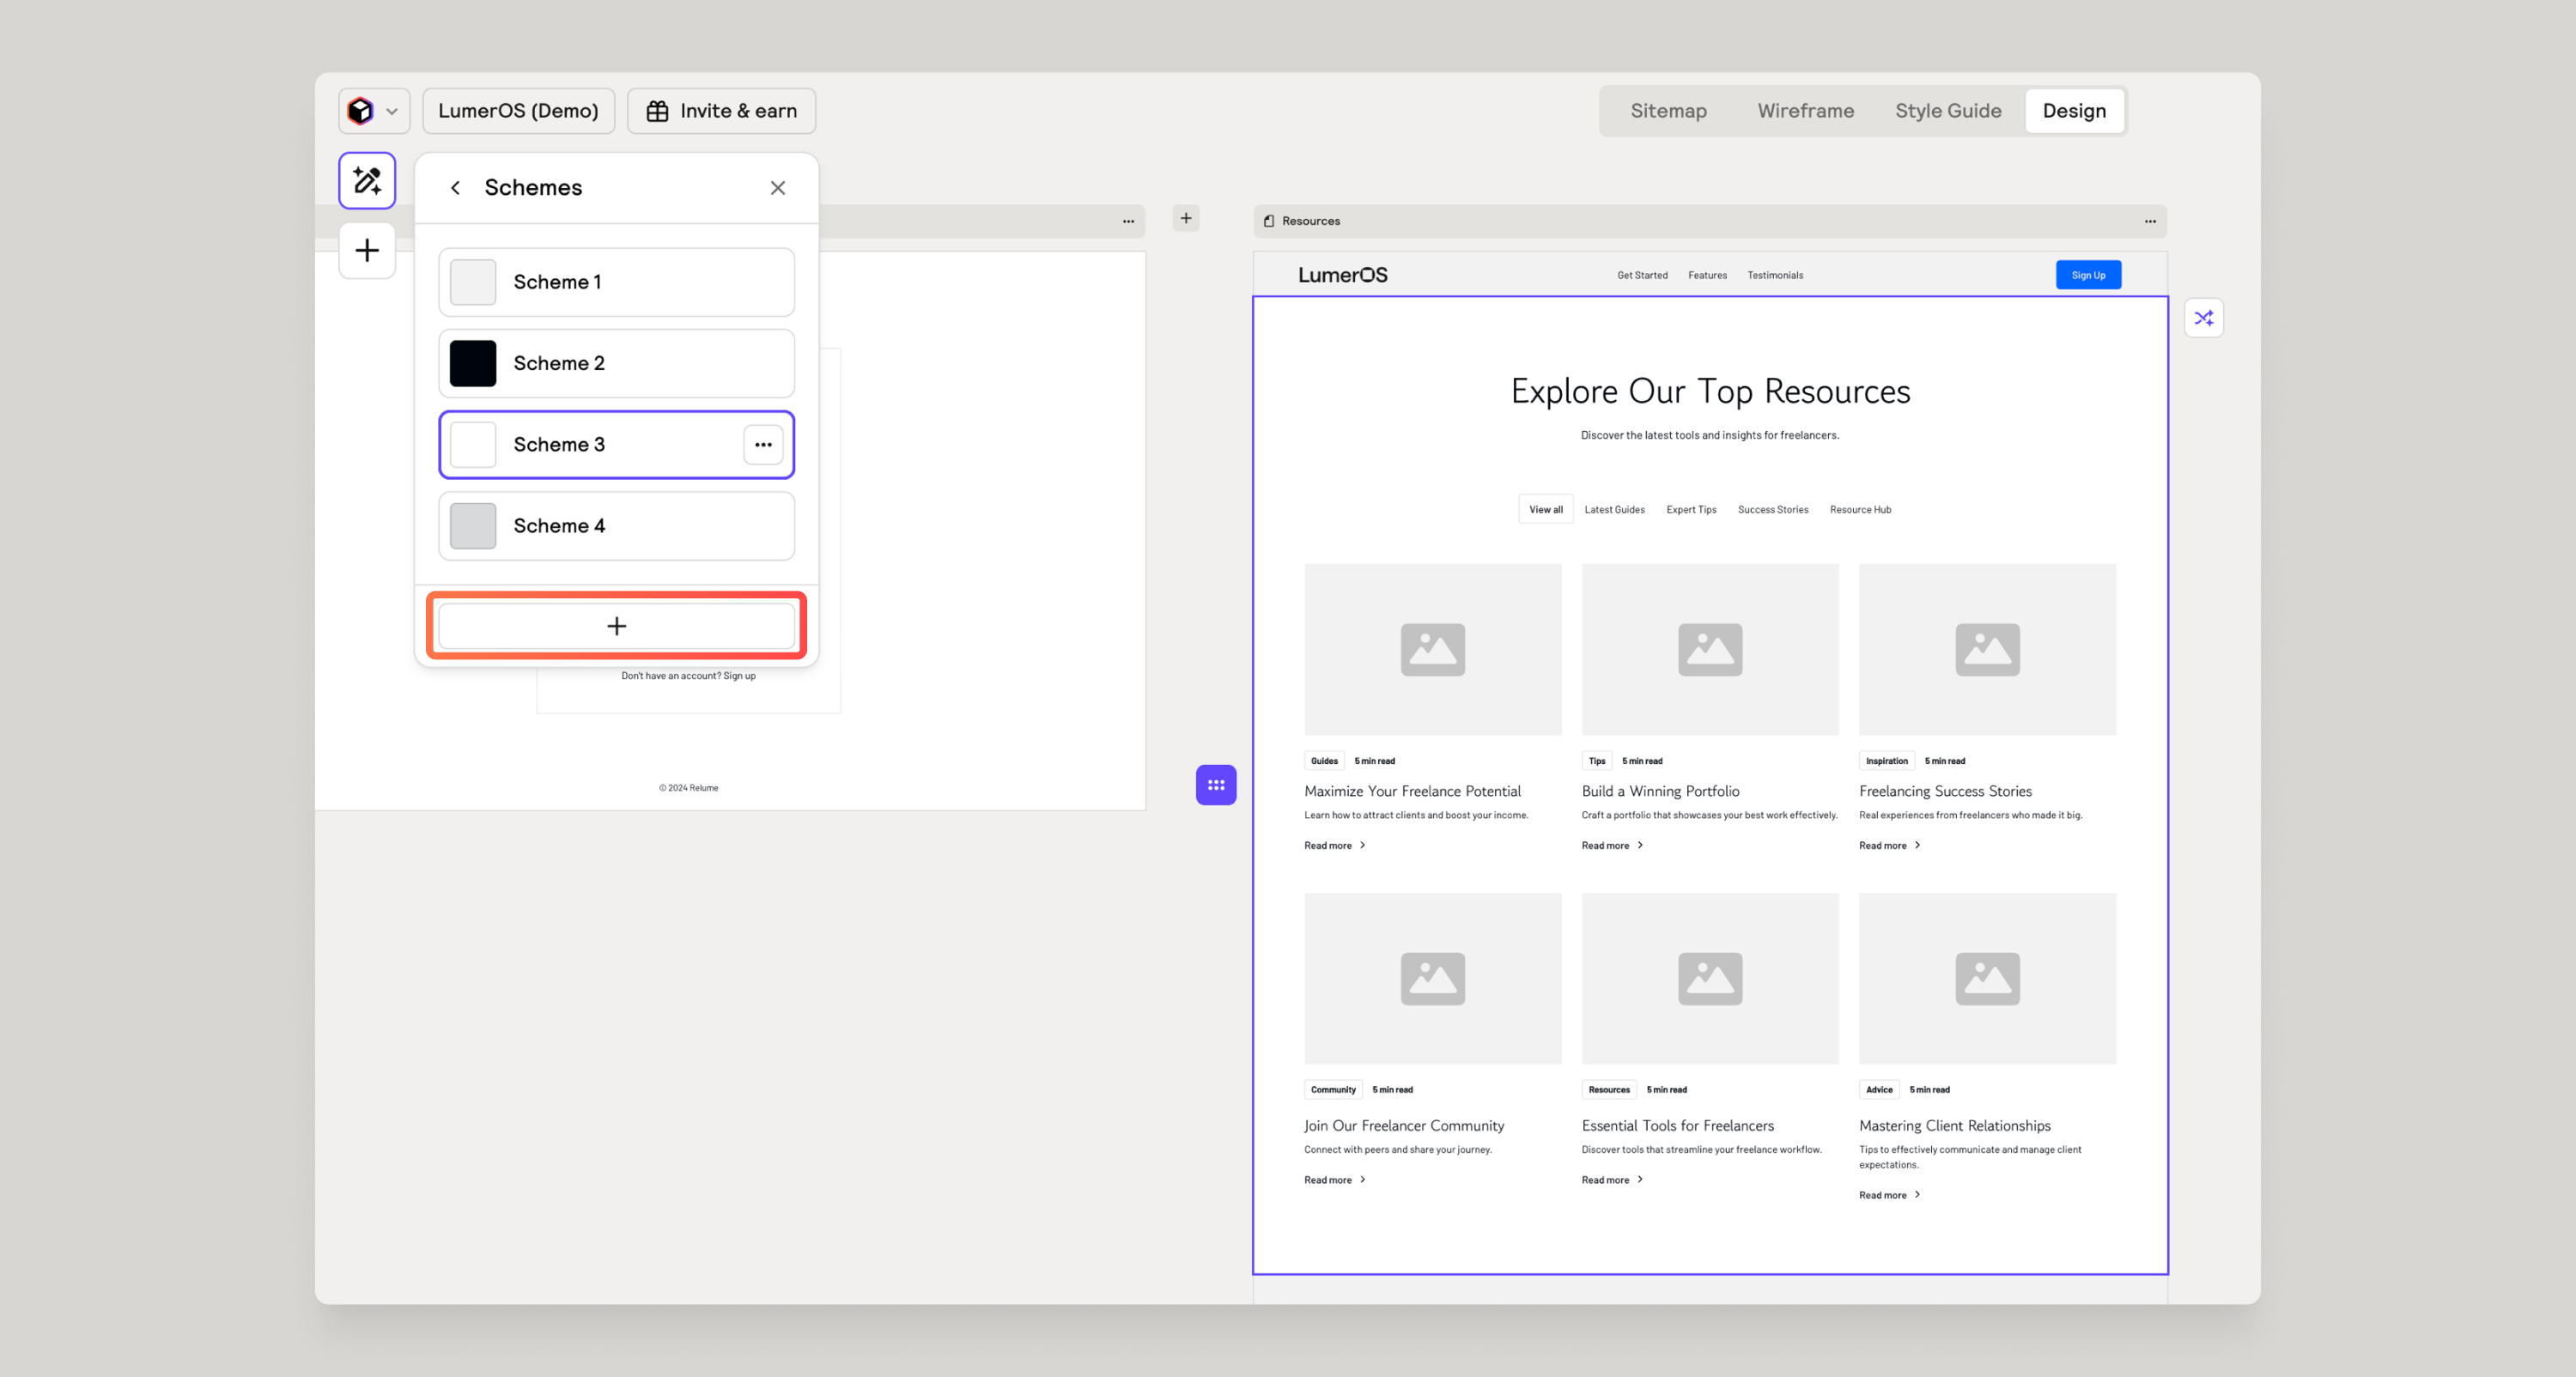Click the Invite & earn button
2576x1377 pixels.
tap(721, 111)
